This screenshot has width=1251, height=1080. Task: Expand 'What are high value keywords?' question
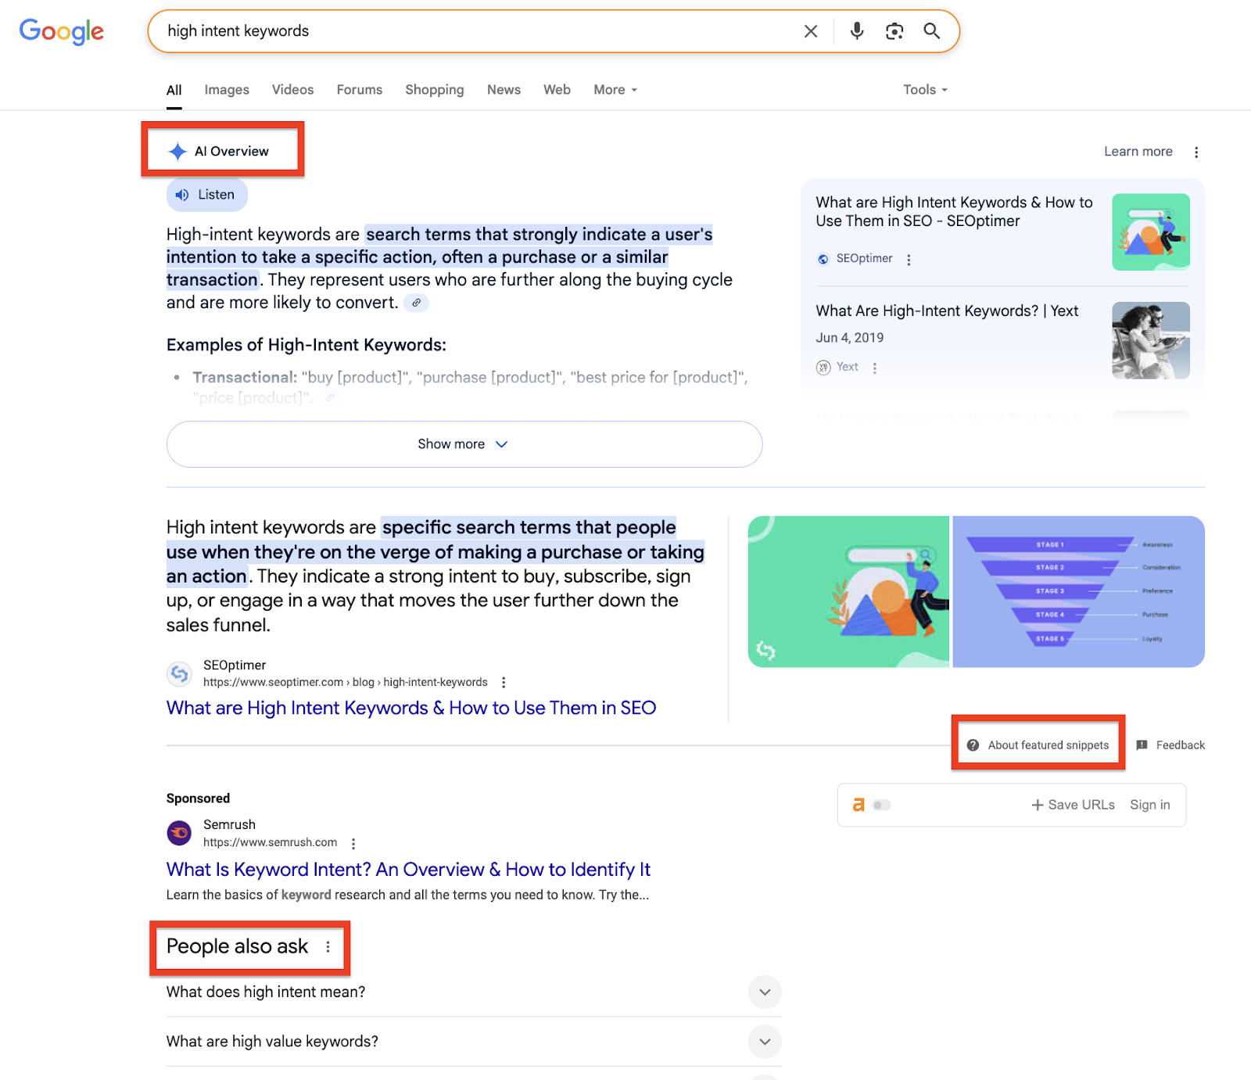point(474,1042)
